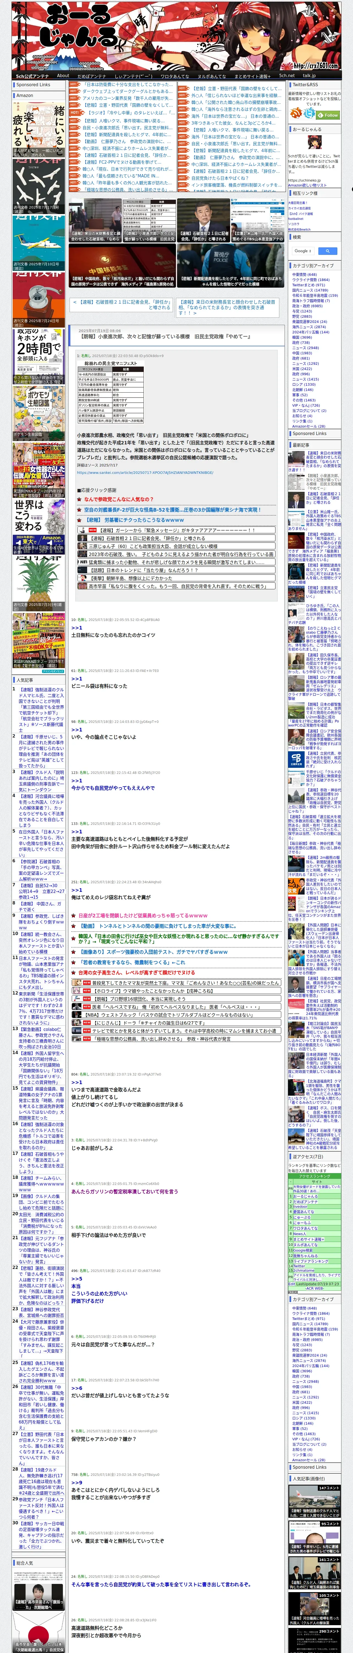Open the About menu item

(x=63, y=76)
